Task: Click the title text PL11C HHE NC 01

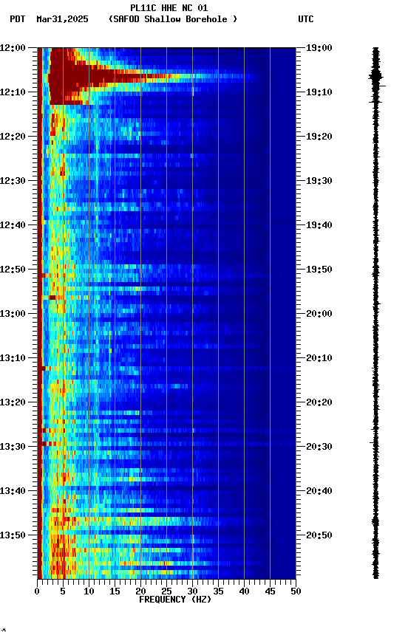Action: (x=169, y=8)
